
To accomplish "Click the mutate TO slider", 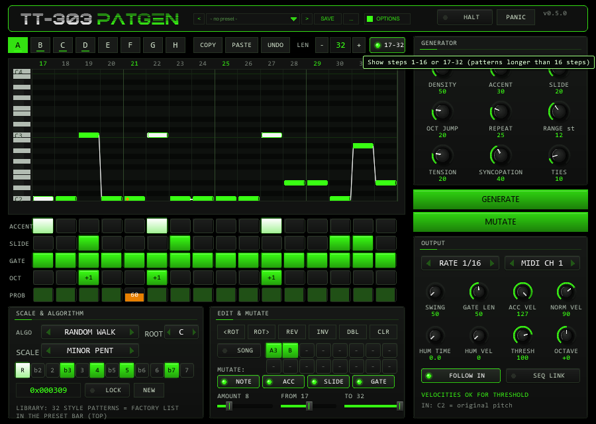I will pos(373,406).
